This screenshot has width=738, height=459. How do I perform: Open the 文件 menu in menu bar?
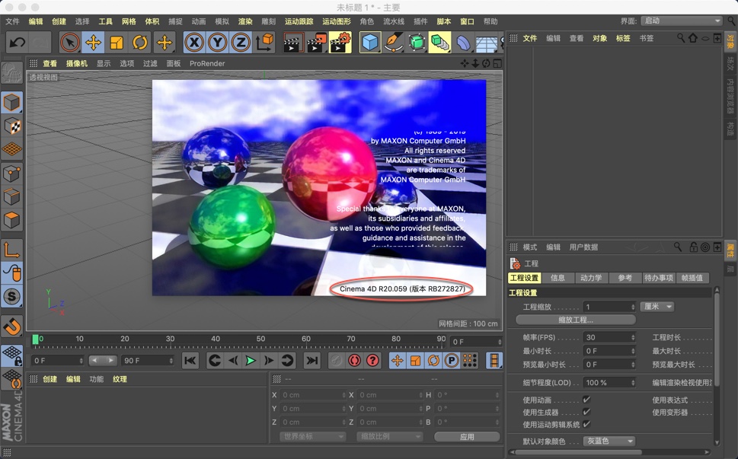pos(13,21)
